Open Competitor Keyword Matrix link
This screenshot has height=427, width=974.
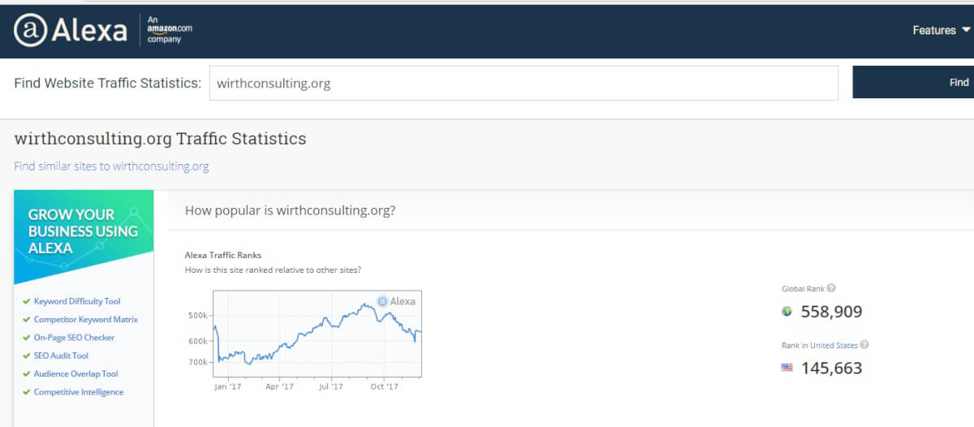[86, 320]
